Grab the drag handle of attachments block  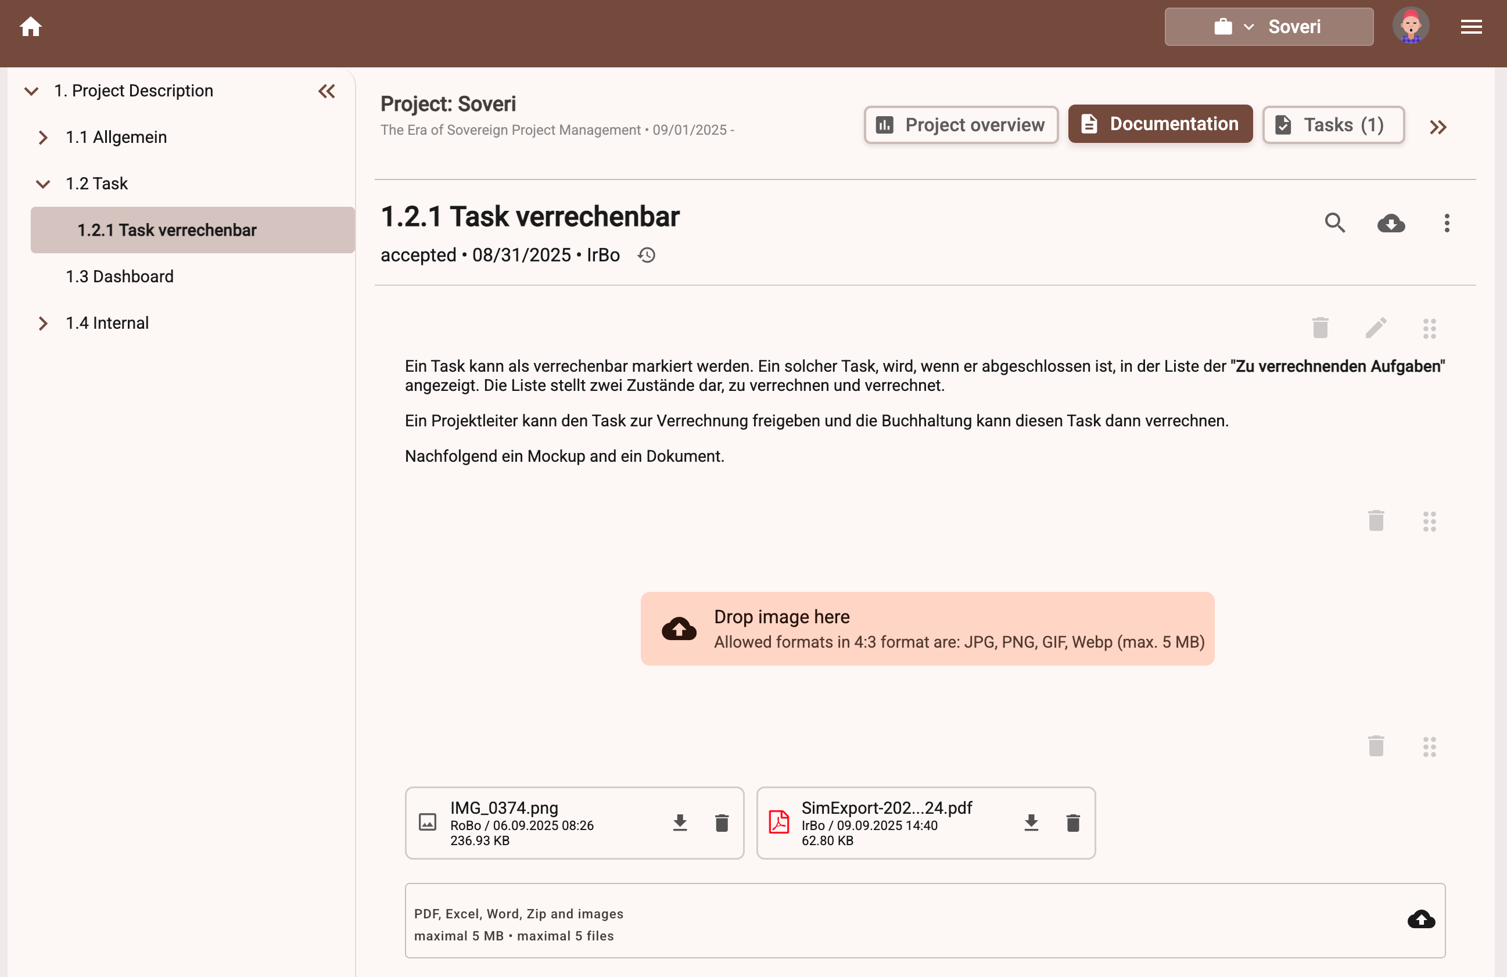coord(1429,746)
